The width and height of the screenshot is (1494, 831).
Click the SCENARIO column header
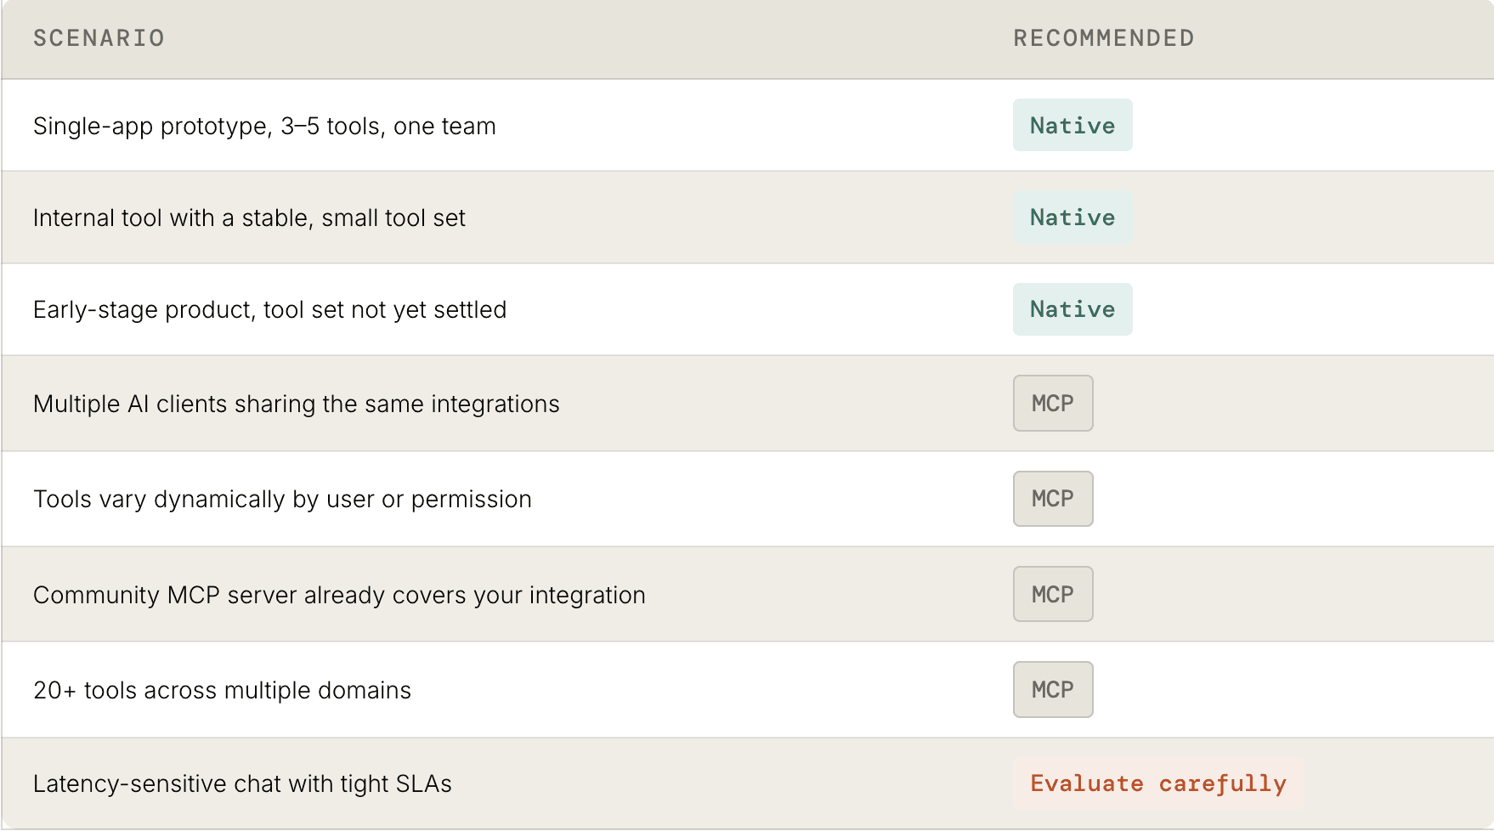(99, 38)
